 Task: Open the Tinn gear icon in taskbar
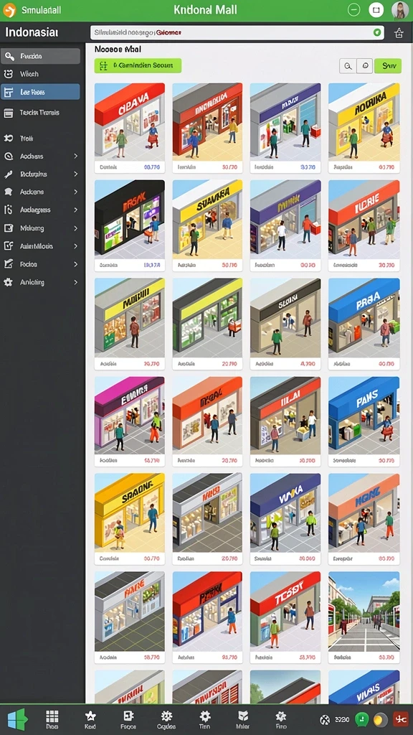pyautogui.click(x=204, y=716)
